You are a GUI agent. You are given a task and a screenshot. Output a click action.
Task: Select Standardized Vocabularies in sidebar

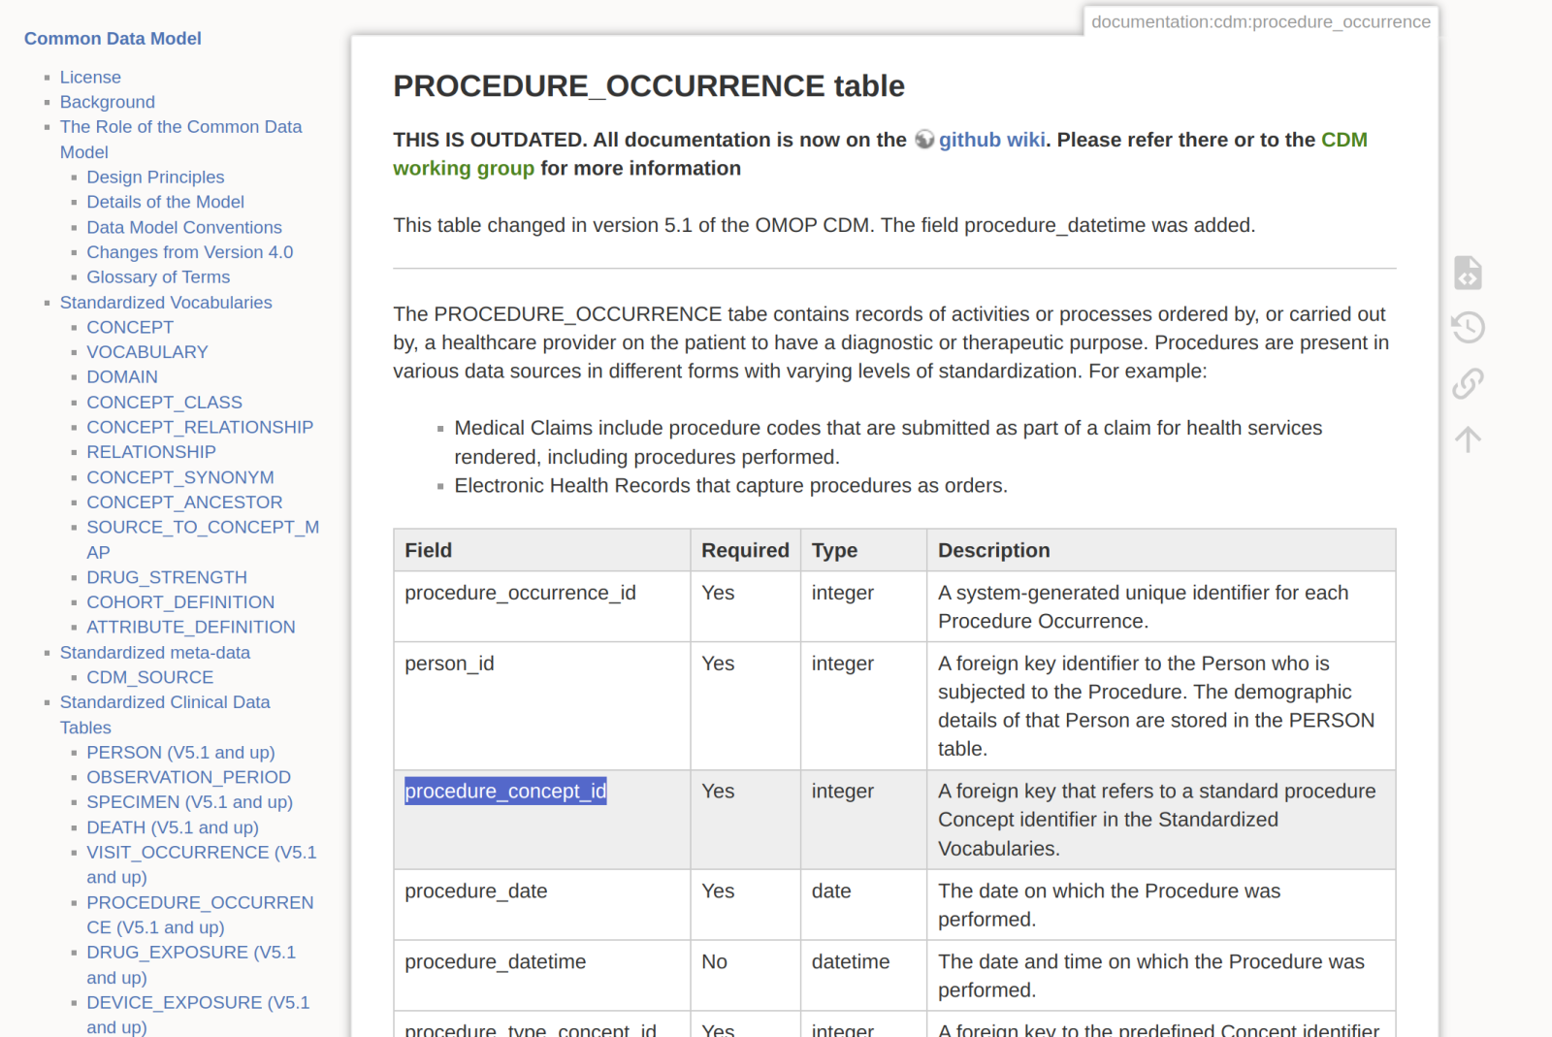click(166, 303)
